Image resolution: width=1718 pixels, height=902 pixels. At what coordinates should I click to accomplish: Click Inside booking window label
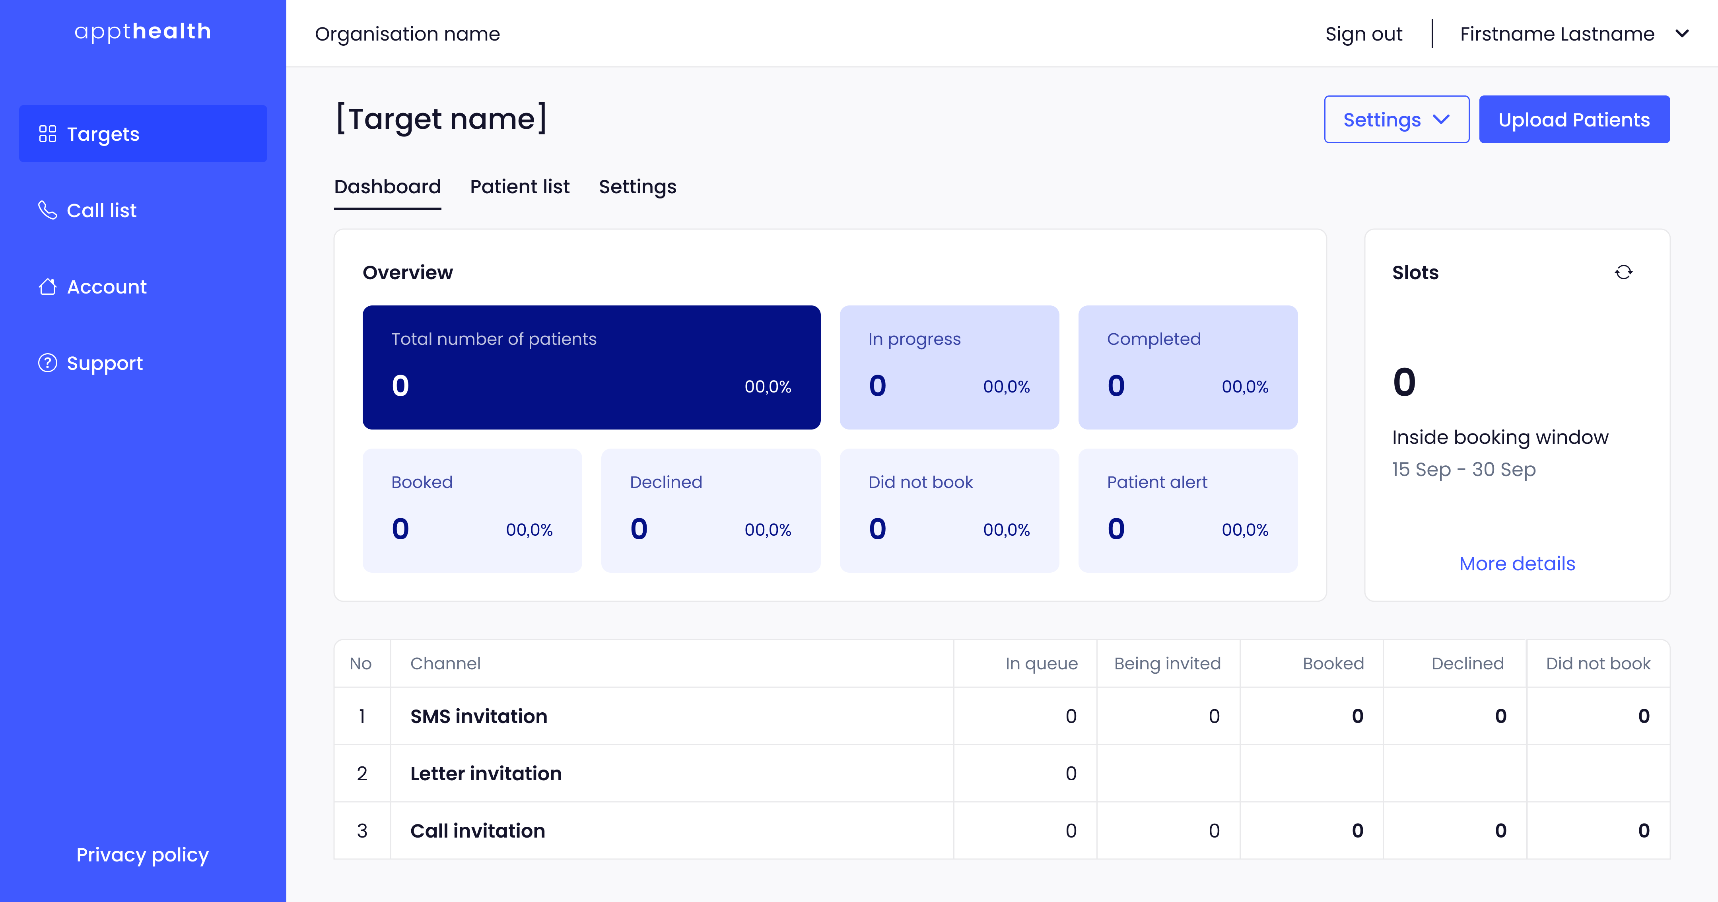coord(1500,437)
